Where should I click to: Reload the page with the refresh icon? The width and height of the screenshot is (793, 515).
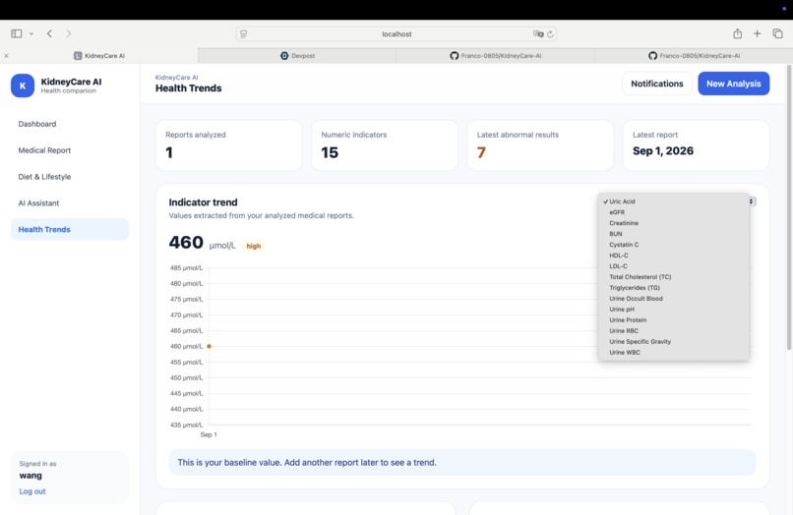(550, 33)
